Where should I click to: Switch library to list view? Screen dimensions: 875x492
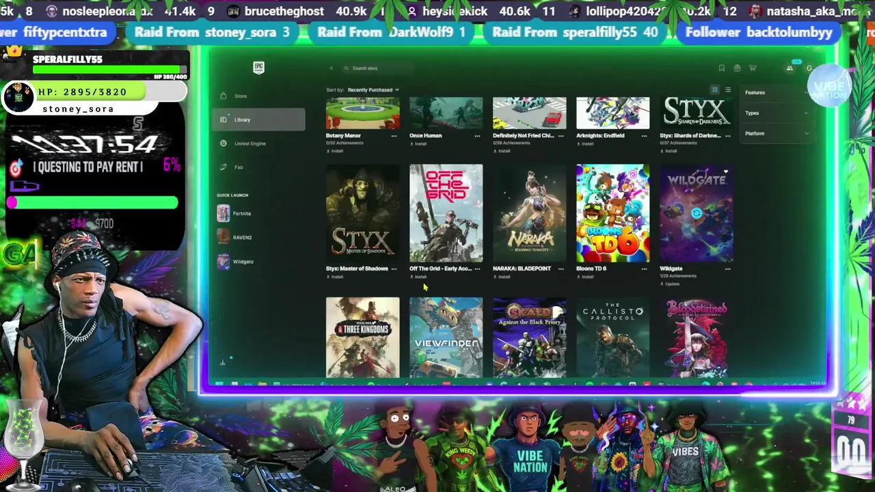[727, 90]
